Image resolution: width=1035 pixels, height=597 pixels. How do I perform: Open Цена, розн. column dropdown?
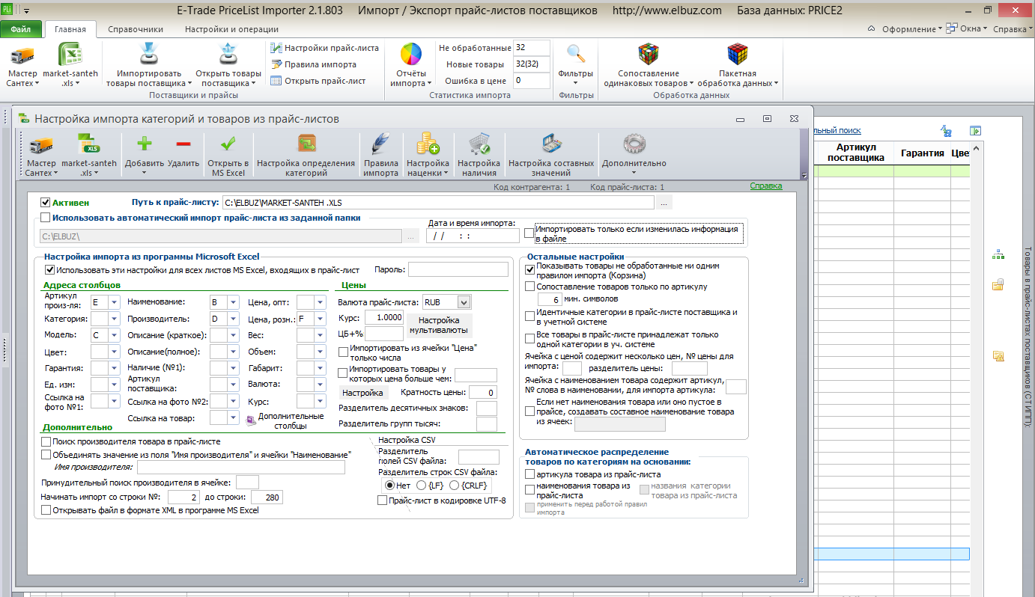[320, 319]
